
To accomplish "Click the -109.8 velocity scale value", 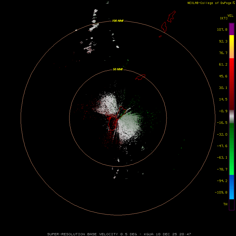I will pyautogui.click(x=221, y=192).
